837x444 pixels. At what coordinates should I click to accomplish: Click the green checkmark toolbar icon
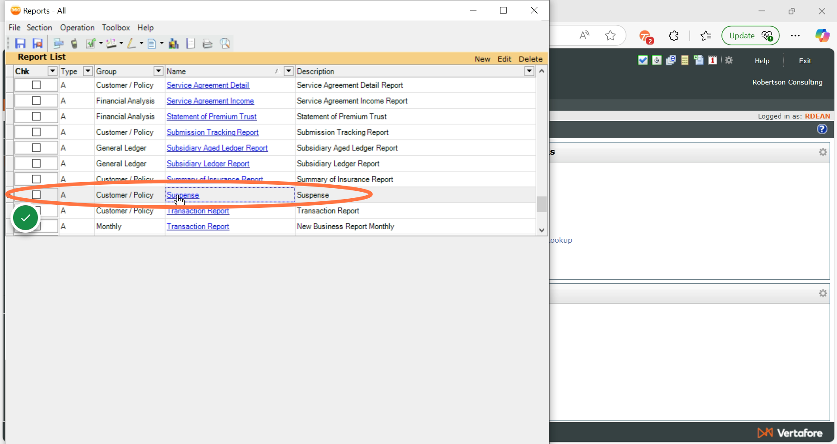click(x=91, y=44)
